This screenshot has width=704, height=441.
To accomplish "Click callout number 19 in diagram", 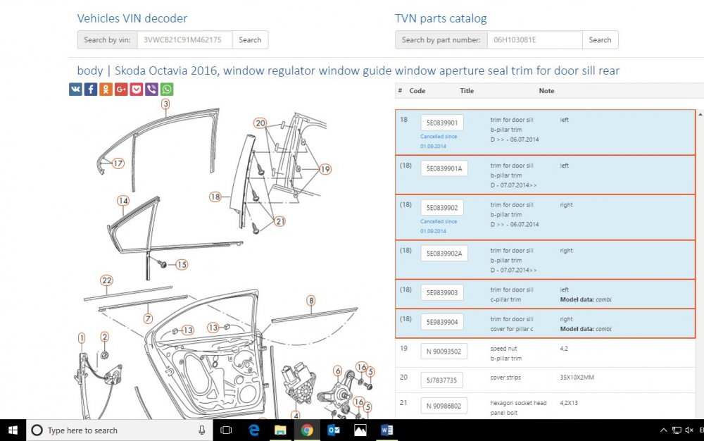I will pyautogui.click(x=325, y=169).
